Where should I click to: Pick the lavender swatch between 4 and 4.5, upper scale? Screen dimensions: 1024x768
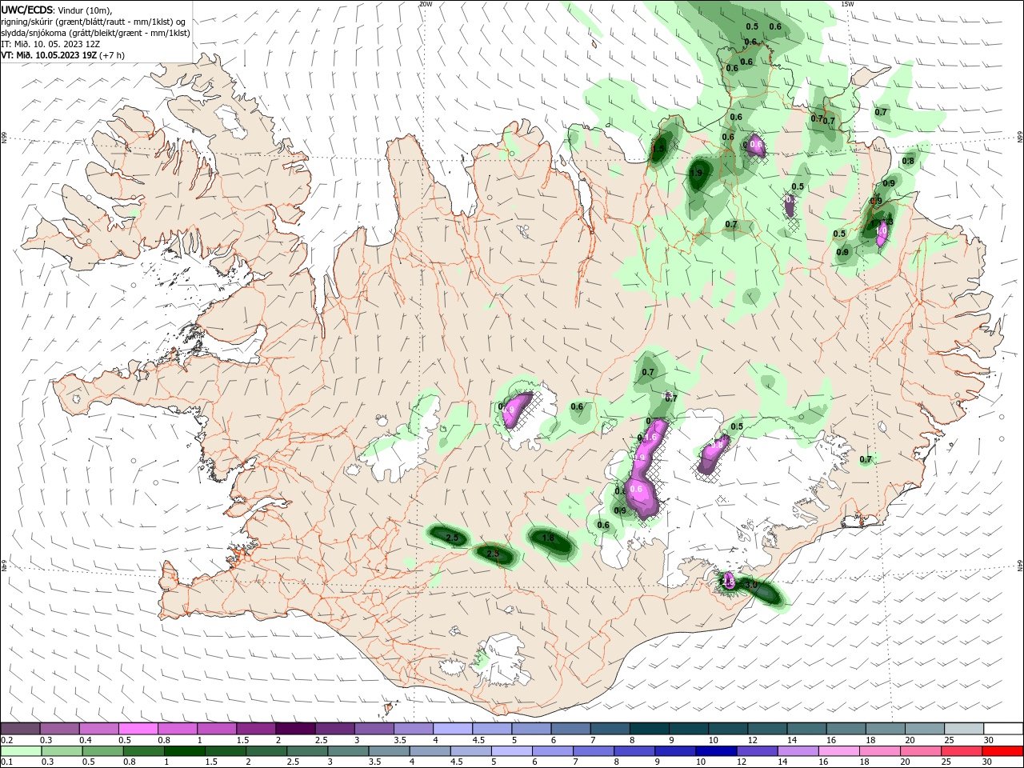point(452,729)
